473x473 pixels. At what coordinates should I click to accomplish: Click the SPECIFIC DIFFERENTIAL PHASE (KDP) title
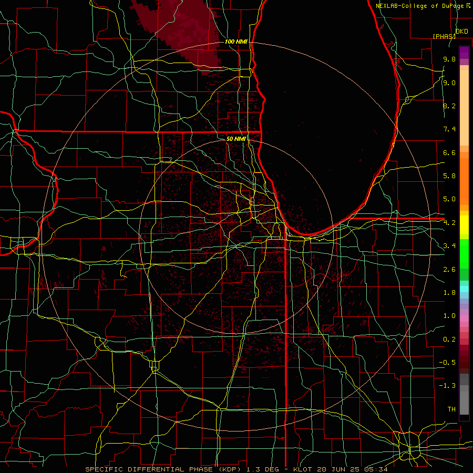click(163, 469)
